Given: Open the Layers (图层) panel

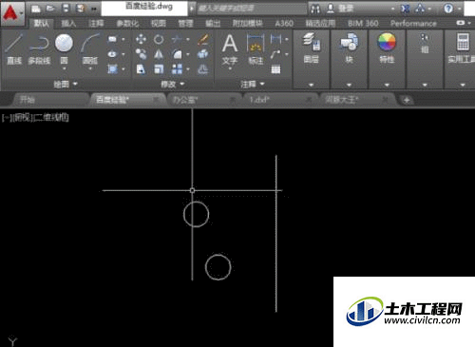Looking at the screenshot, I should (x=311, y=48).
